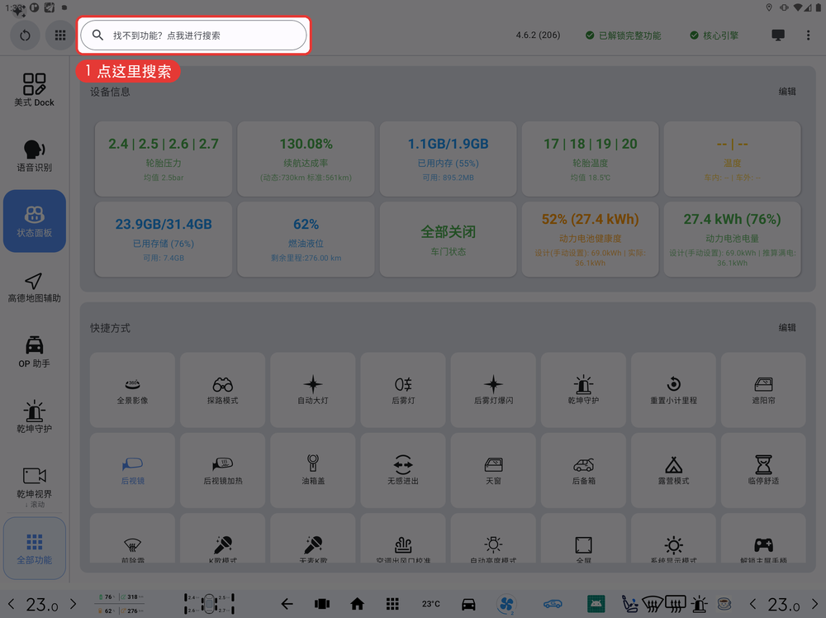Image resolution: width=826 pixels, height=618 pixels.
Task: Increase left temperature with the right arrow
Action: point(74,604)
